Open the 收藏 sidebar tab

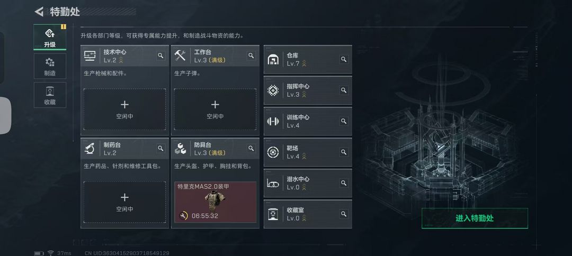tap(50, 95)
